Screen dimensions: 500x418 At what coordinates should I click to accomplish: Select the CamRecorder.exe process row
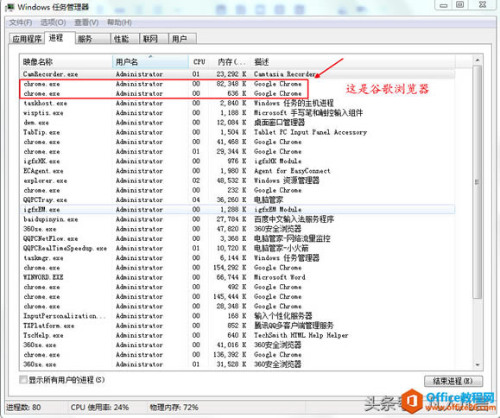coord(237,74)
